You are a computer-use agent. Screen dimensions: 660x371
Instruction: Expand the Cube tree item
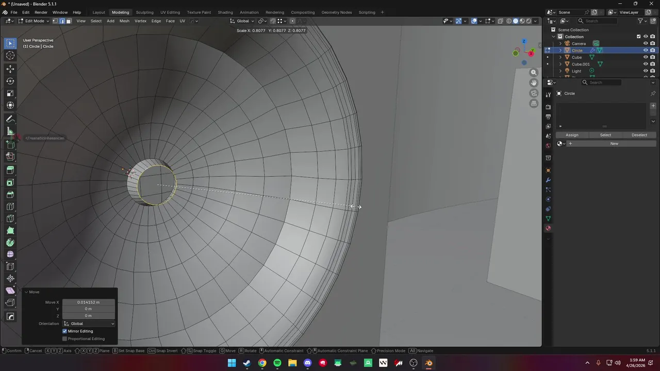(x=560, y=57)
